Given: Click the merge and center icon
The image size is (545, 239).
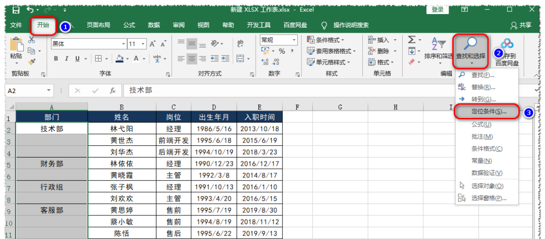Looking at the screenshot, I should pyautogui.click(x=240, y=58).
